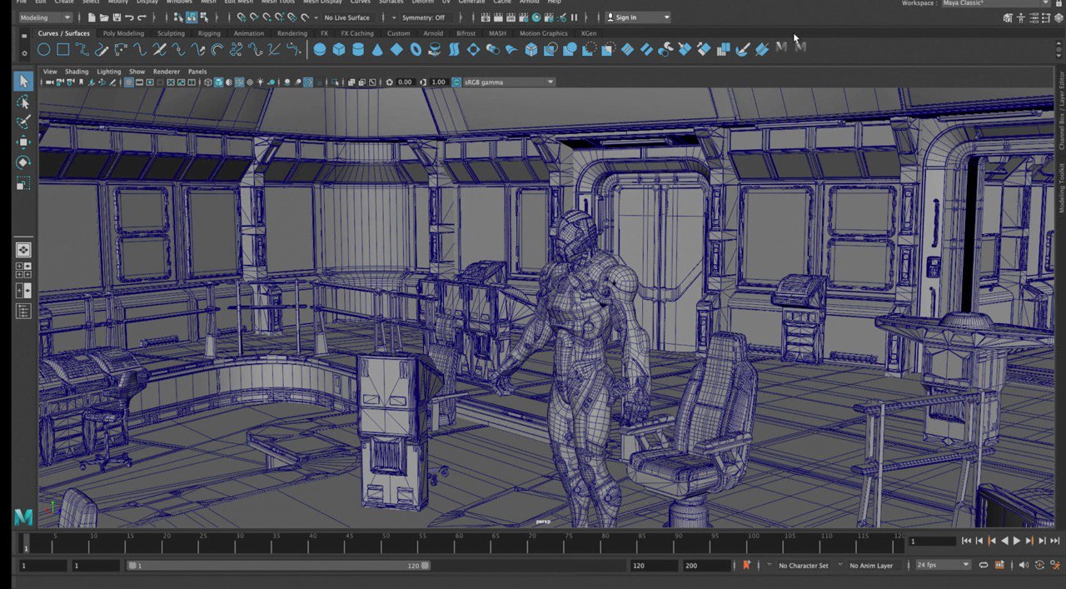Open the Sign In dropdown
This screenshot has width=1066, height=589.
638,17
